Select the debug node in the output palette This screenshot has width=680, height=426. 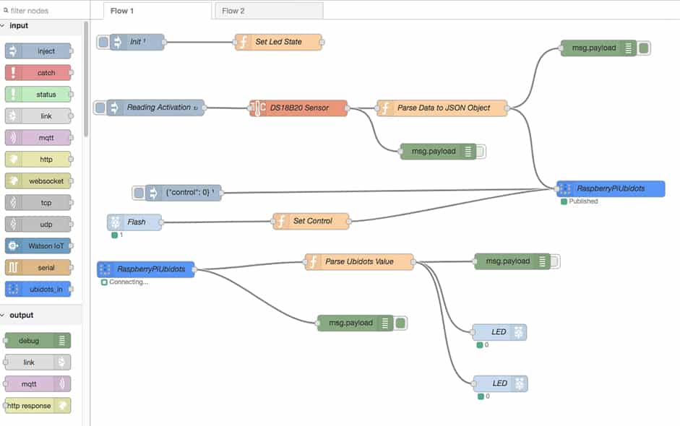click(x=38, y=341)
